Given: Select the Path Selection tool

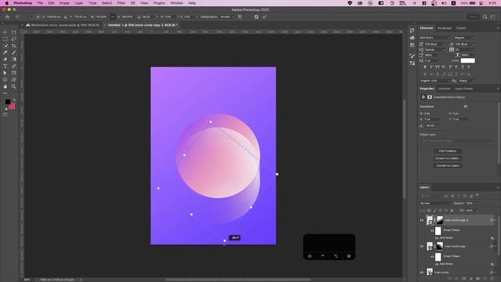Looking at the screenshot, I should click(5, 73).
